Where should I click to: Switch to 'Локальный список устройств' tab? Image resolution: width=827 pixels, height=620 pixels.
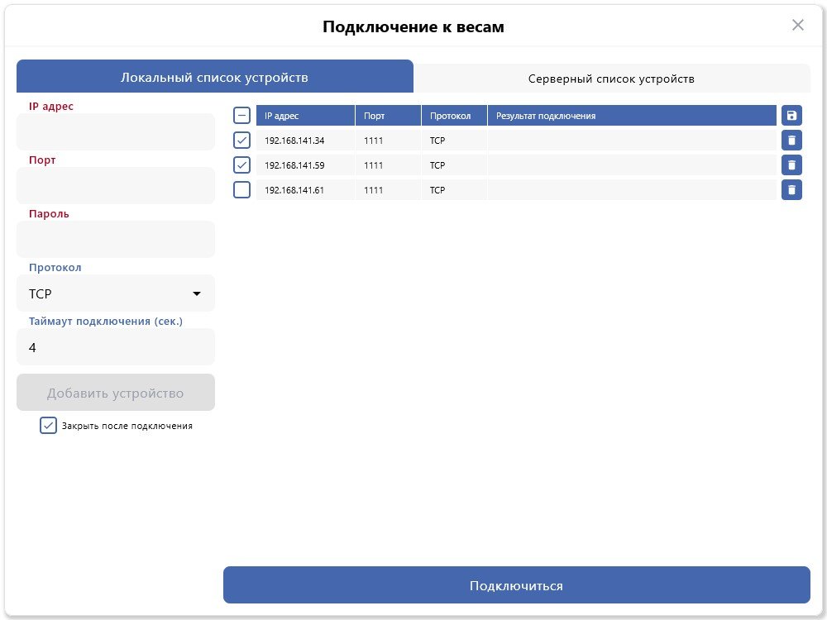pos(215,77)
